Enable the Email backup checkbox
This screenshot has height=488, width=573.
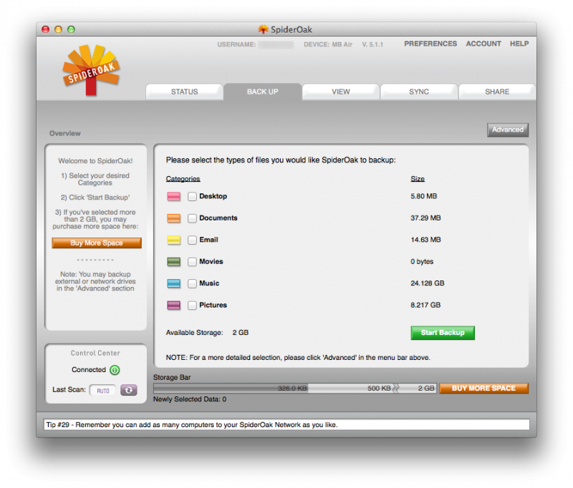192,240
